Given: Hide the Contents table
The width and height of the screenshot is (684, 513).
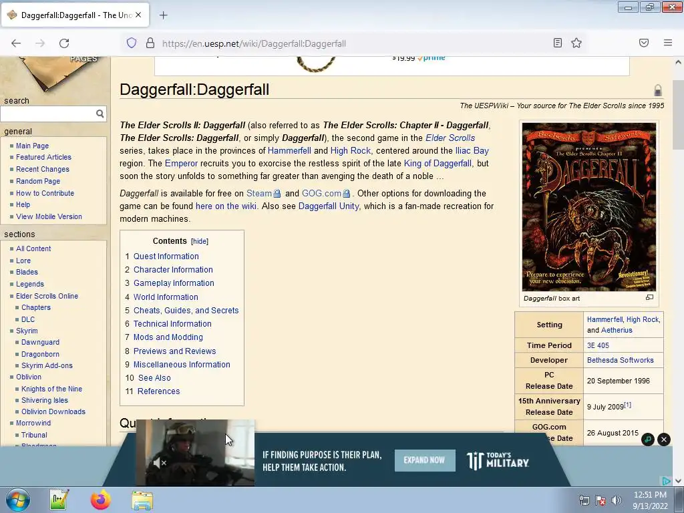Looking at the screenshot, I should tap(199, 241).
